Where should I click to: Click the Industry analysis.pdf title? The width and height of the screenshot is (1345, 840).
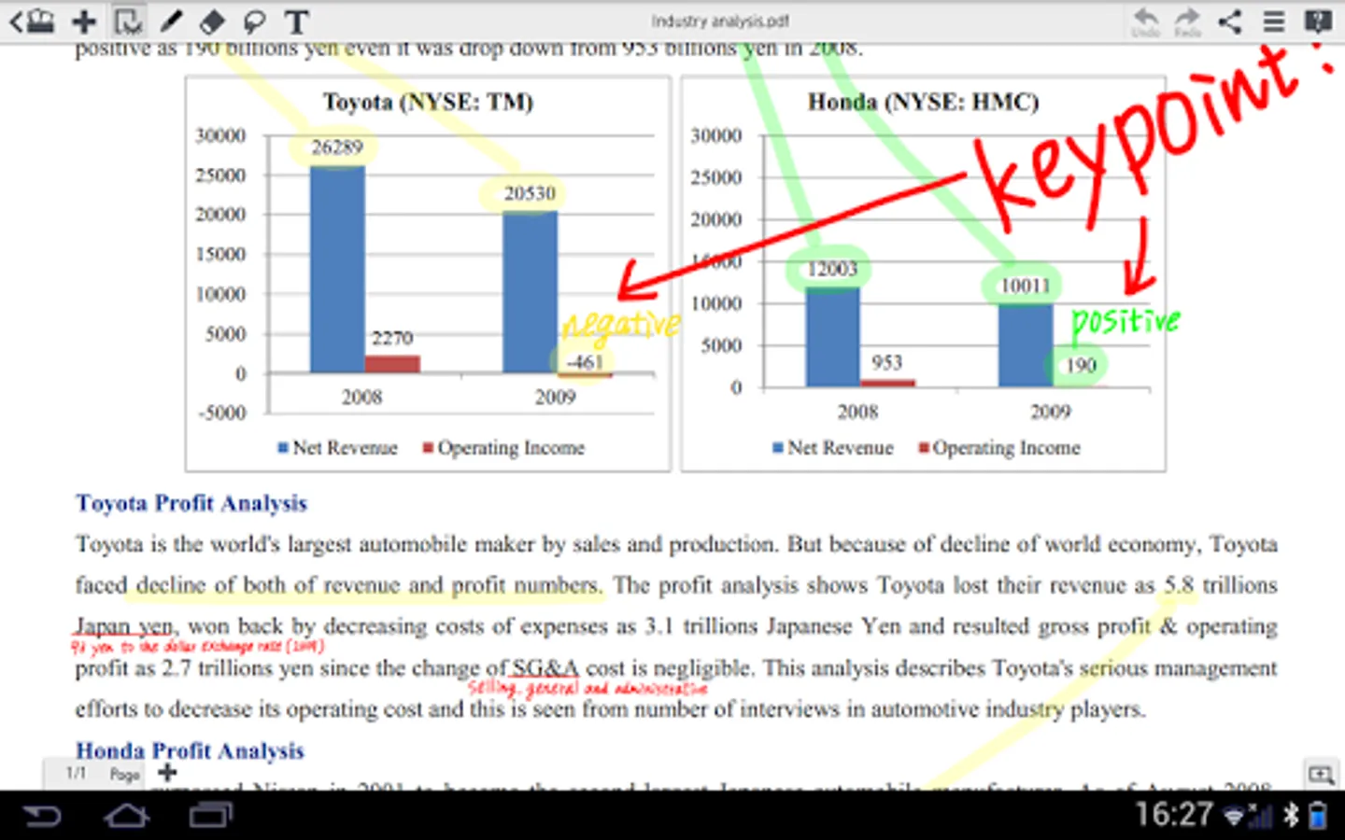point(720,21)
